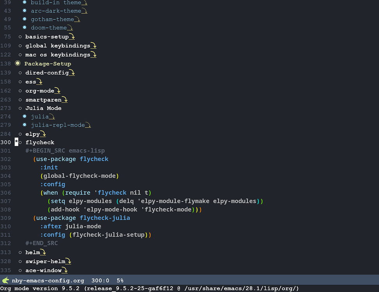Click the asterisk bullet next to gotham-theme
Image resolution: width=379 pixels, height=292 pixels.
(24, 19)
